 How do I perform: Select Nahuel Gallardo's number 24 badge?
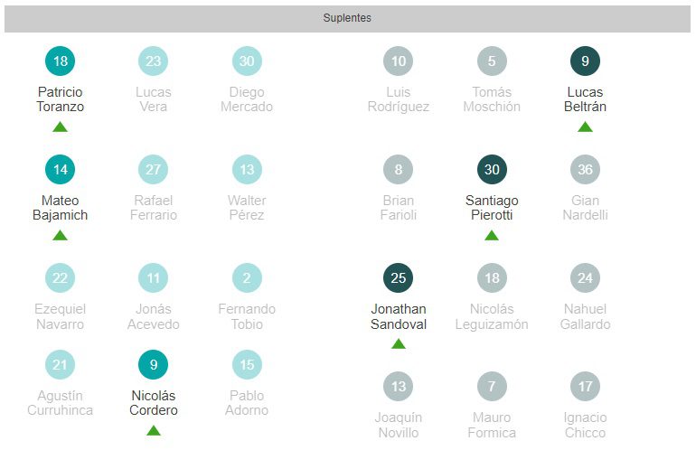pos(585,278)
